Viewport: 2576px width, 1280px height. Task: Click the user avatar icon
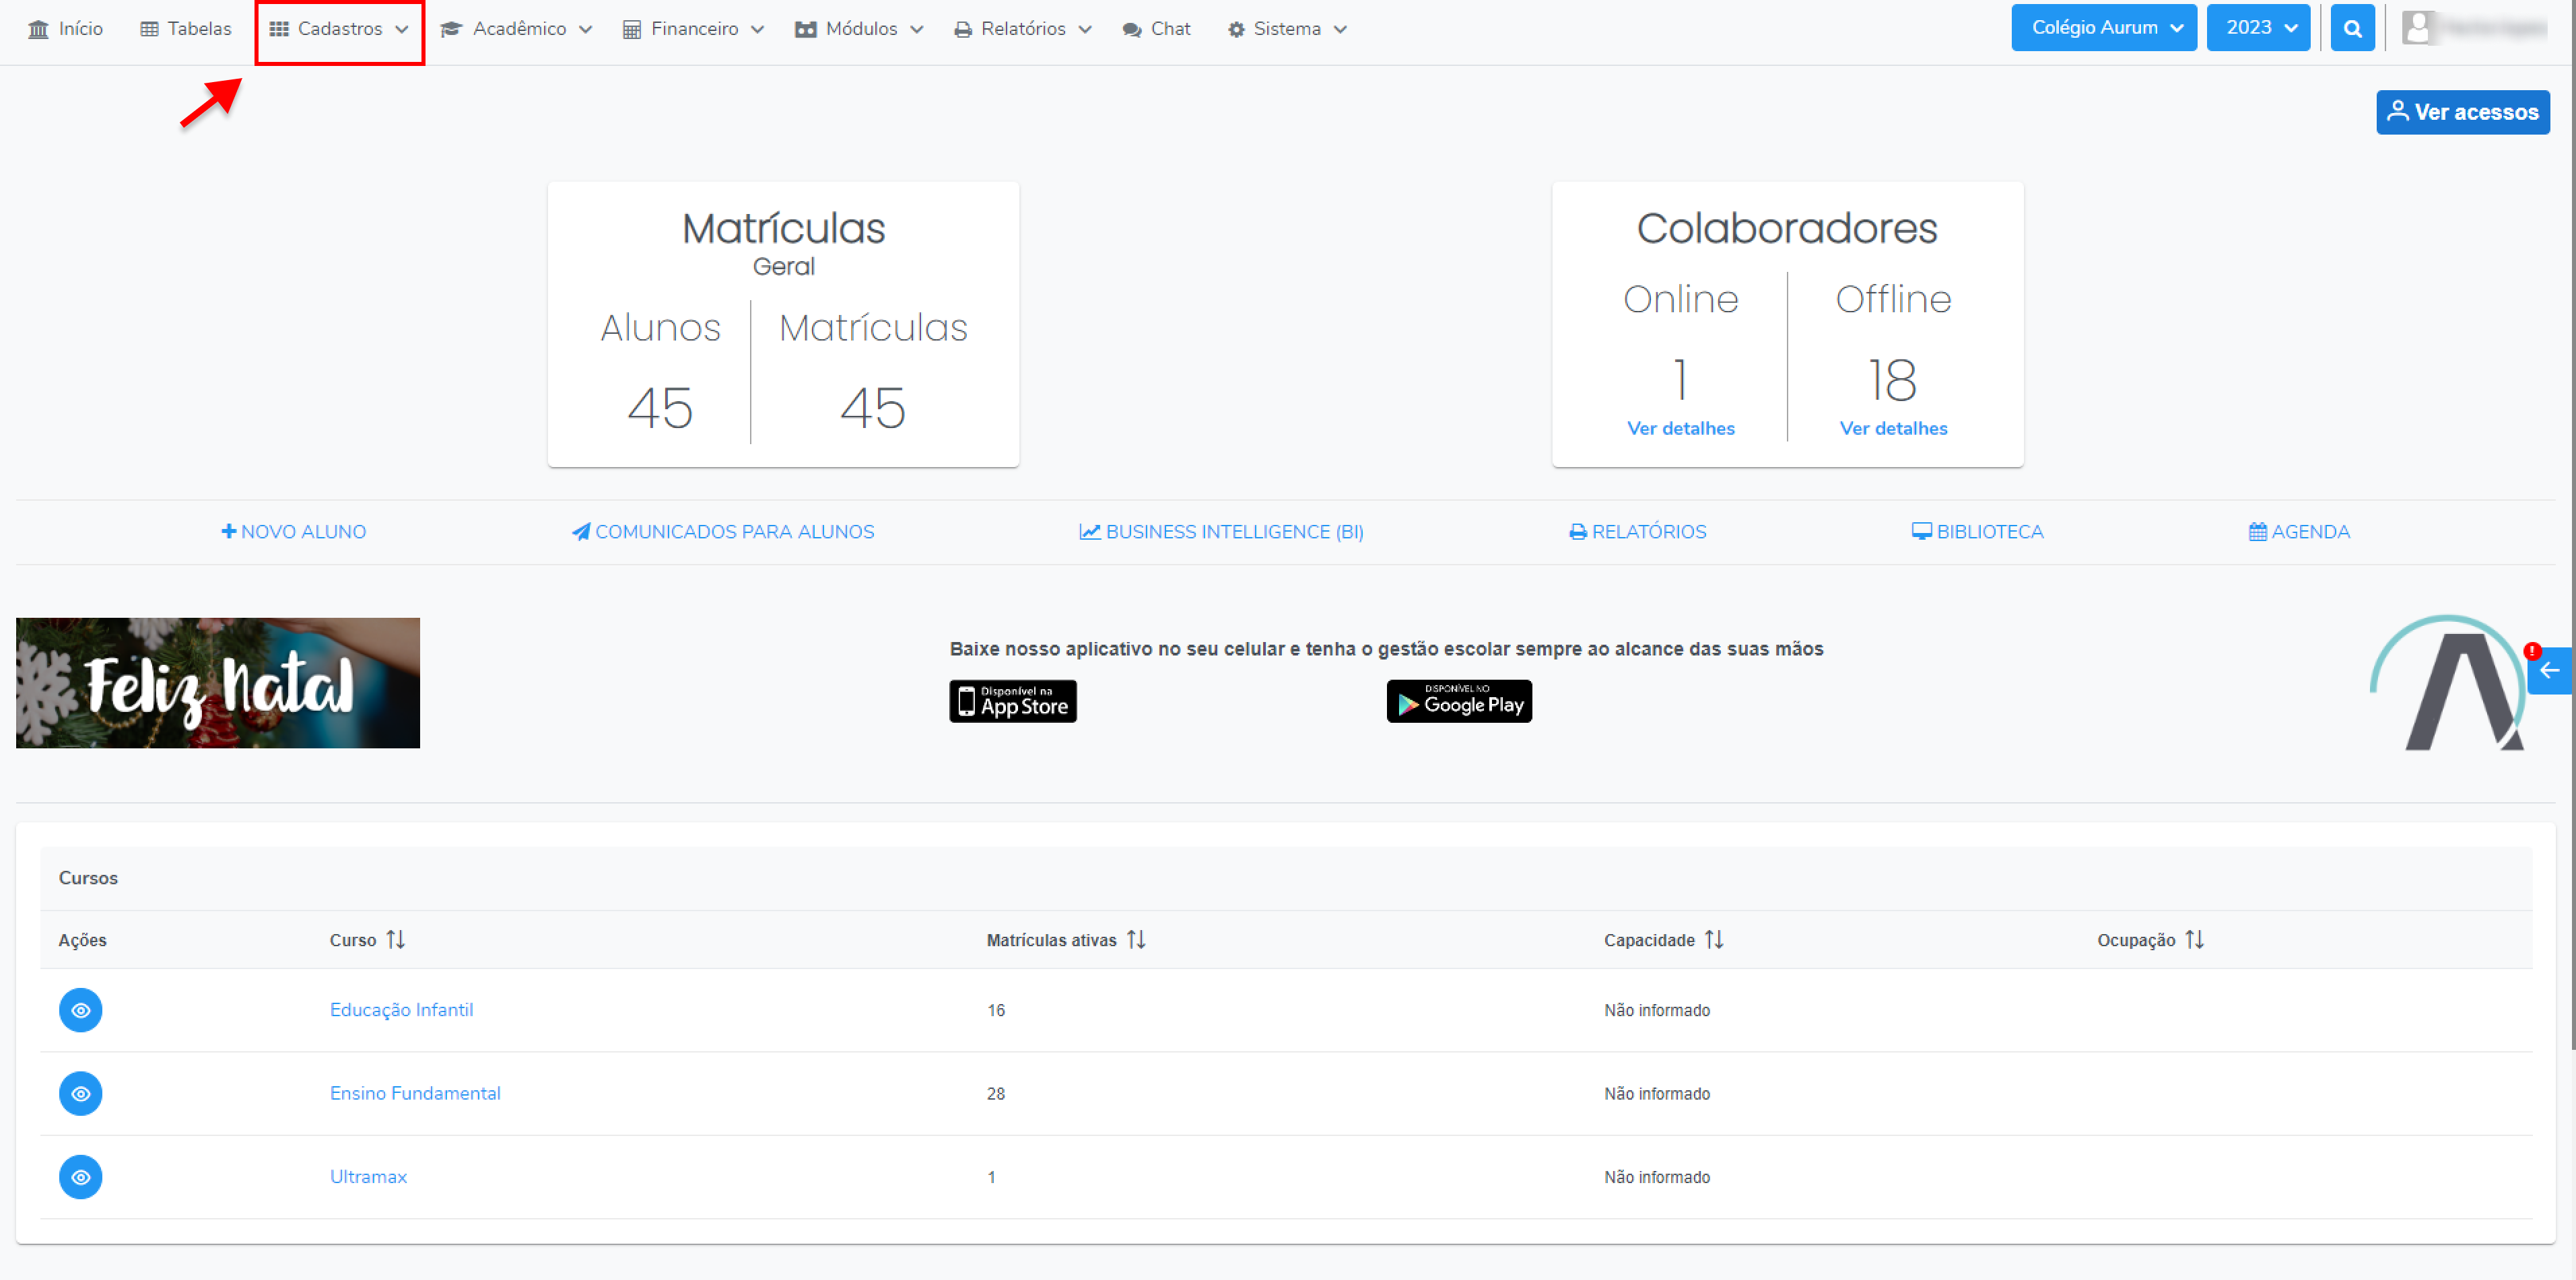(2417, 28)
